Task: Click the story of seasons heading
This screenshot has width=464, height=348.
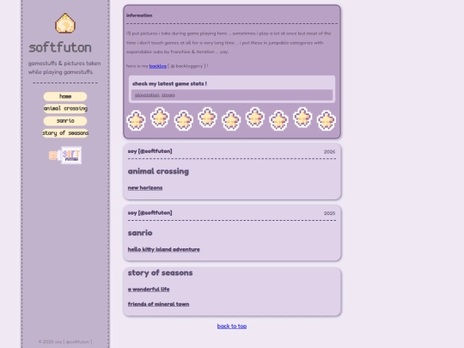Action: [x=160, y=273]
